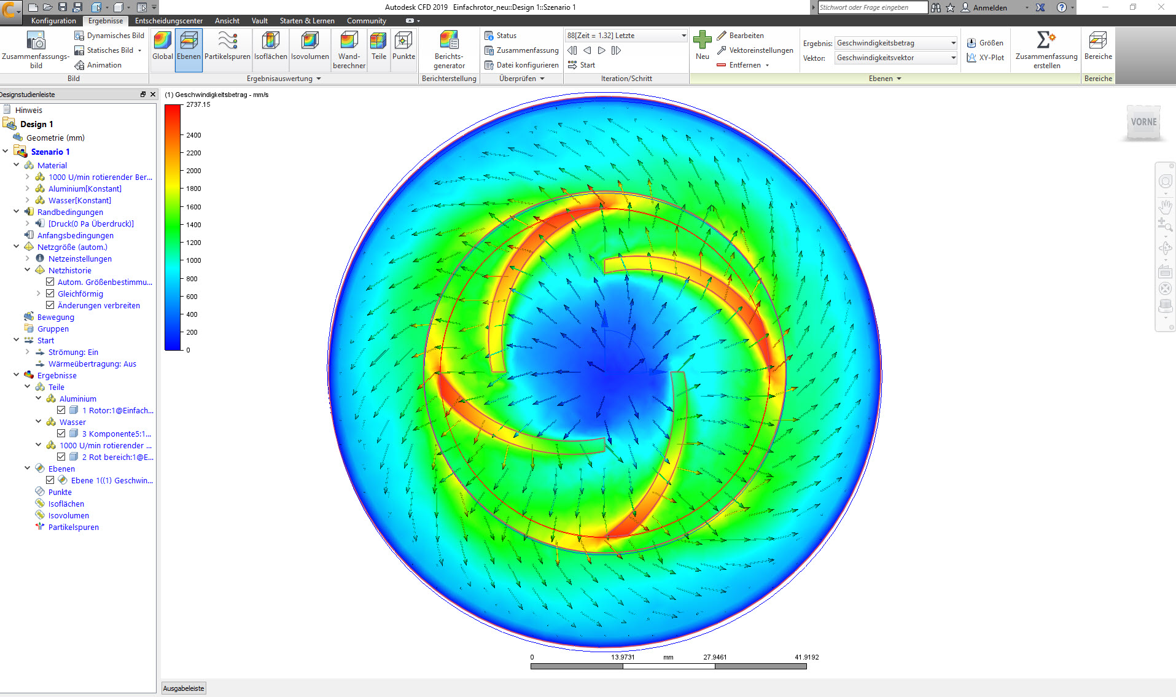Uncheck the 1 Rotor:1@Einfach part
The width and height of the screenshot is (1176, 697).
61,410
